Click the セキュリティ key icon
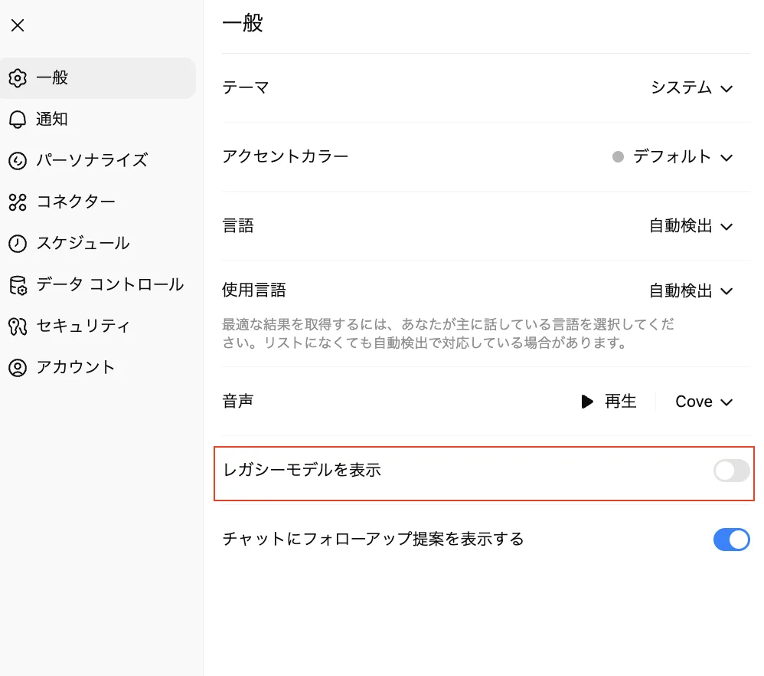This screenshot has height=676, width=764. pyautogui.click(x=18, y=327)
